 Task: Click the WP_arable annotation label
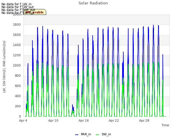coord(35,12)
